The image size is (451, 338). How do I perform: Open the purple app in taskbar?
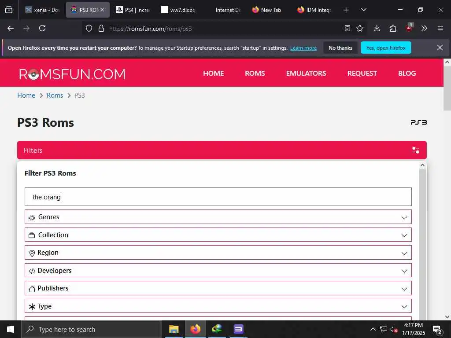(x=238, y=329)
